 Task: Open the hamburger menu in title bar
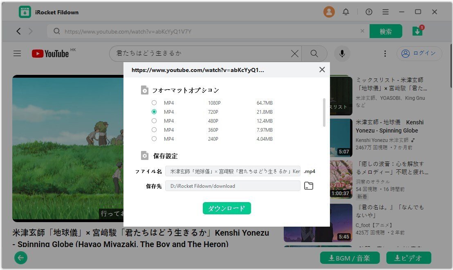(386, 12)
